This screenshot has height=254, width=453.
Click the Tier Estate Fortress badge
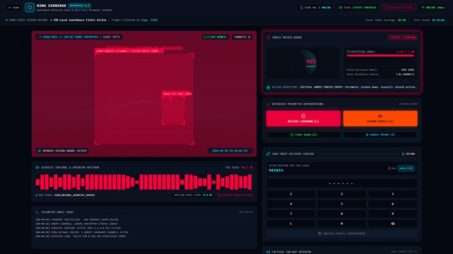point(357,7)
